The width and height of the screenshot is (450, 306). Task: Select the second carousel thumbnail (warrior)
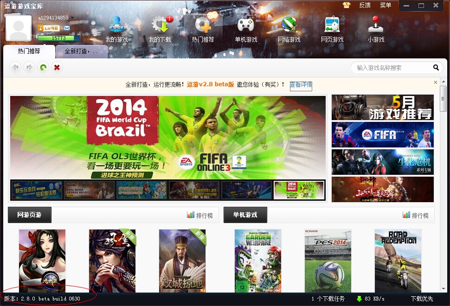tap(89, 190)
